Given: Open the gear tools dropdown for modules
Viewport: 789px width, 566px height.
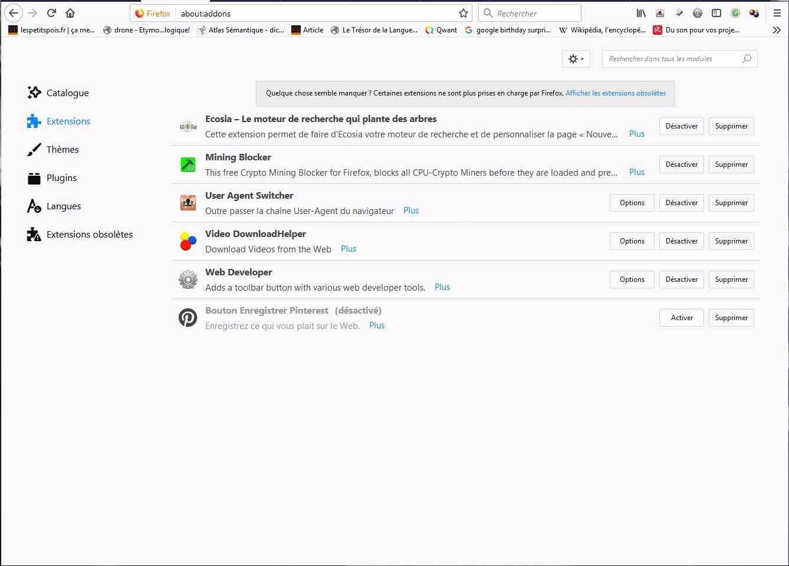Looking at the screenshot, I should (576, 59).
